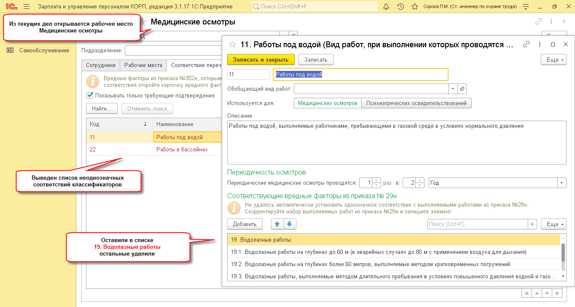
Task: Click Наименование column header
Action: (188, 124)
